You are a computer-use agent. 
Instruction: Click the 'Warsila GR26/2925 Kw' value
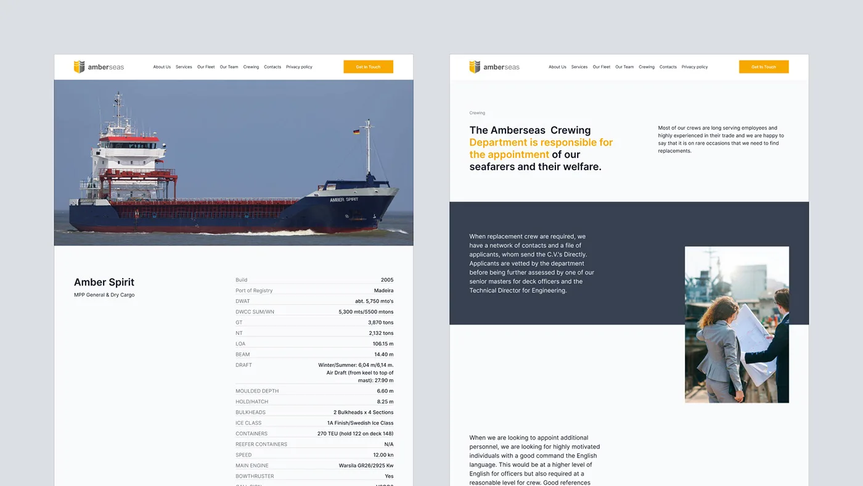(x=366, y=466)
